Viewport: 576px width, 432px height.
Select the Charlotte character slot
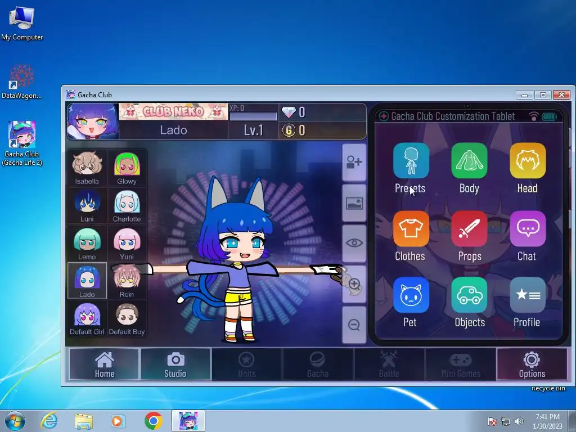(127, 206)
